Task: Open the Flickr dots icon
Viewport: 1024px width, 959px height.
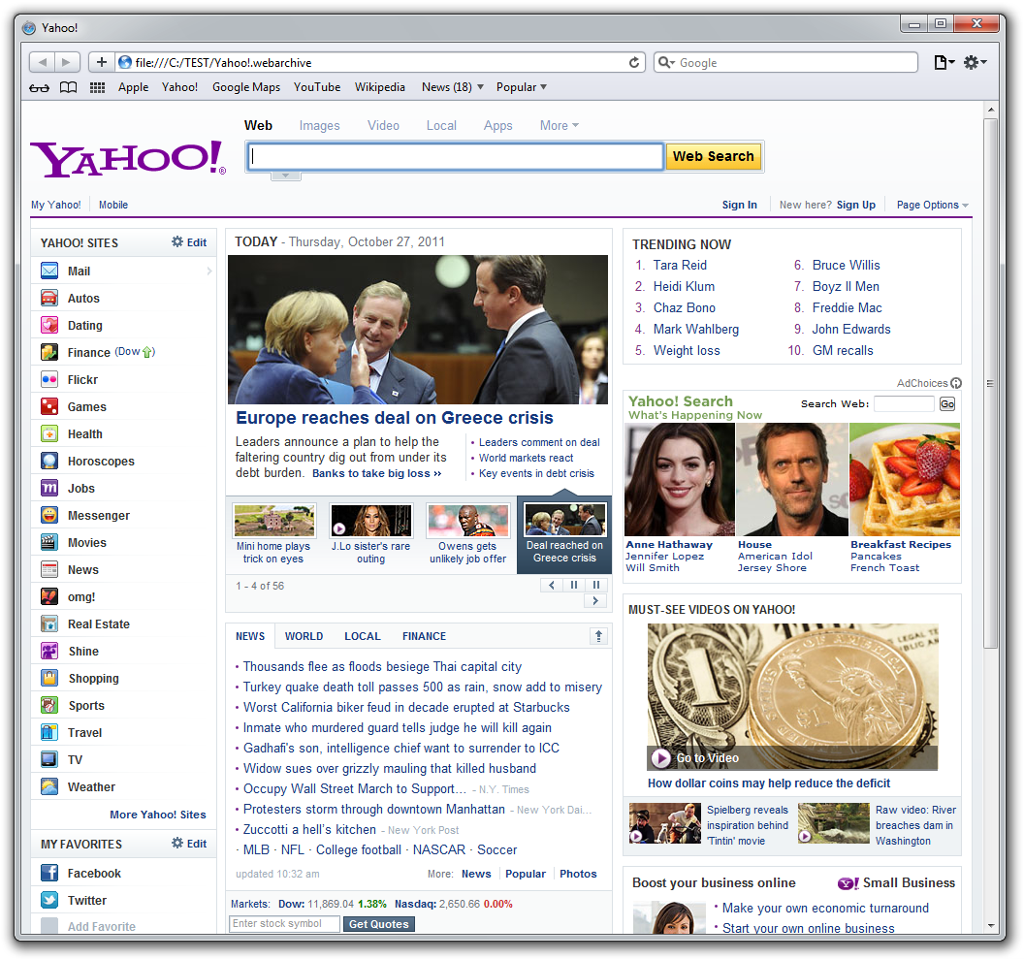Action: coord(49,379)
